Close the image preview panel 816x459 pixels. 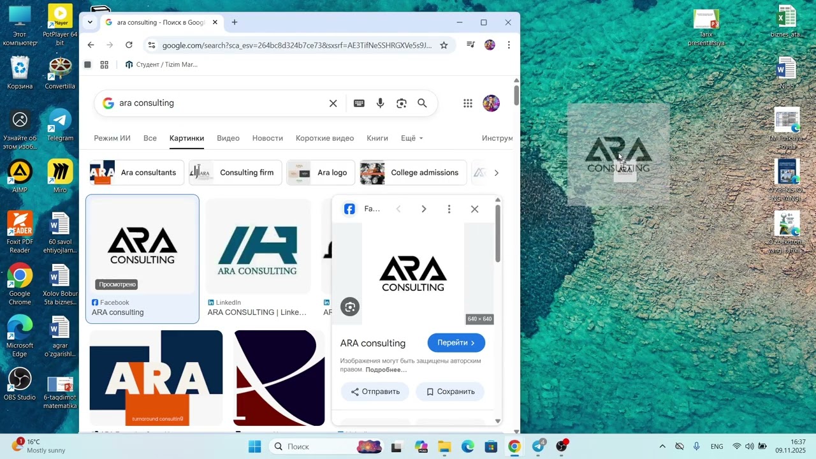[x=474, y=209]
